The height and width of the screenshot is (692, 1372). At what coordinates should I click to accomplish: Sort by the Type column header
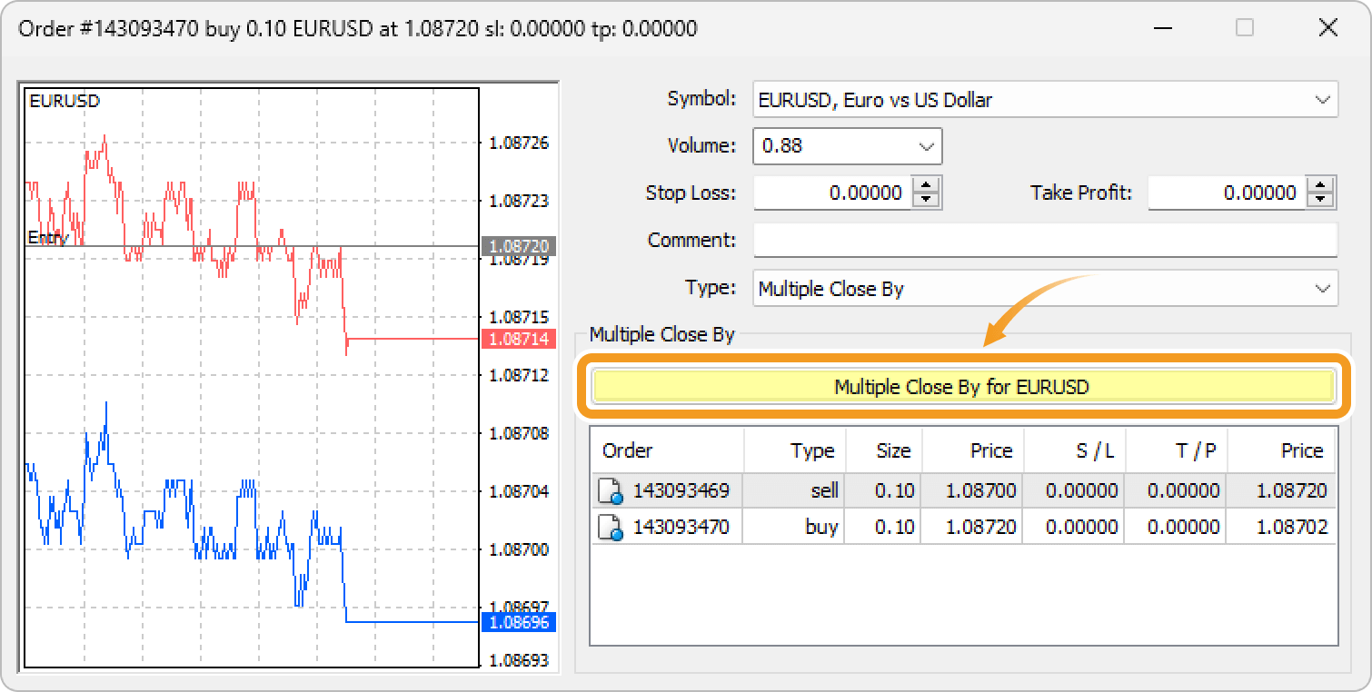tap(795, 450)
